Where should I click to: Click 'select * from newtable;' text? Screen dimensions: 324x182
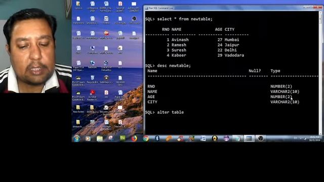coord(185,19)
